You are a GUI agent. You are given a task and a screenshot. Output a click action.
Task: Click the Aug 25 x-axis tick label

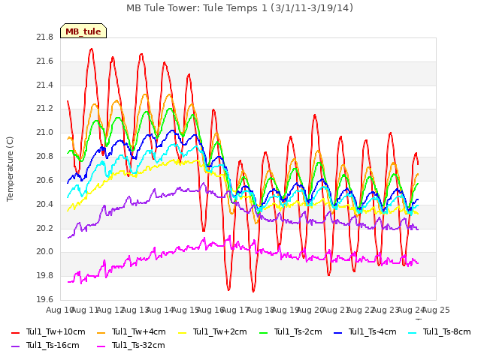tap(436, 310)
